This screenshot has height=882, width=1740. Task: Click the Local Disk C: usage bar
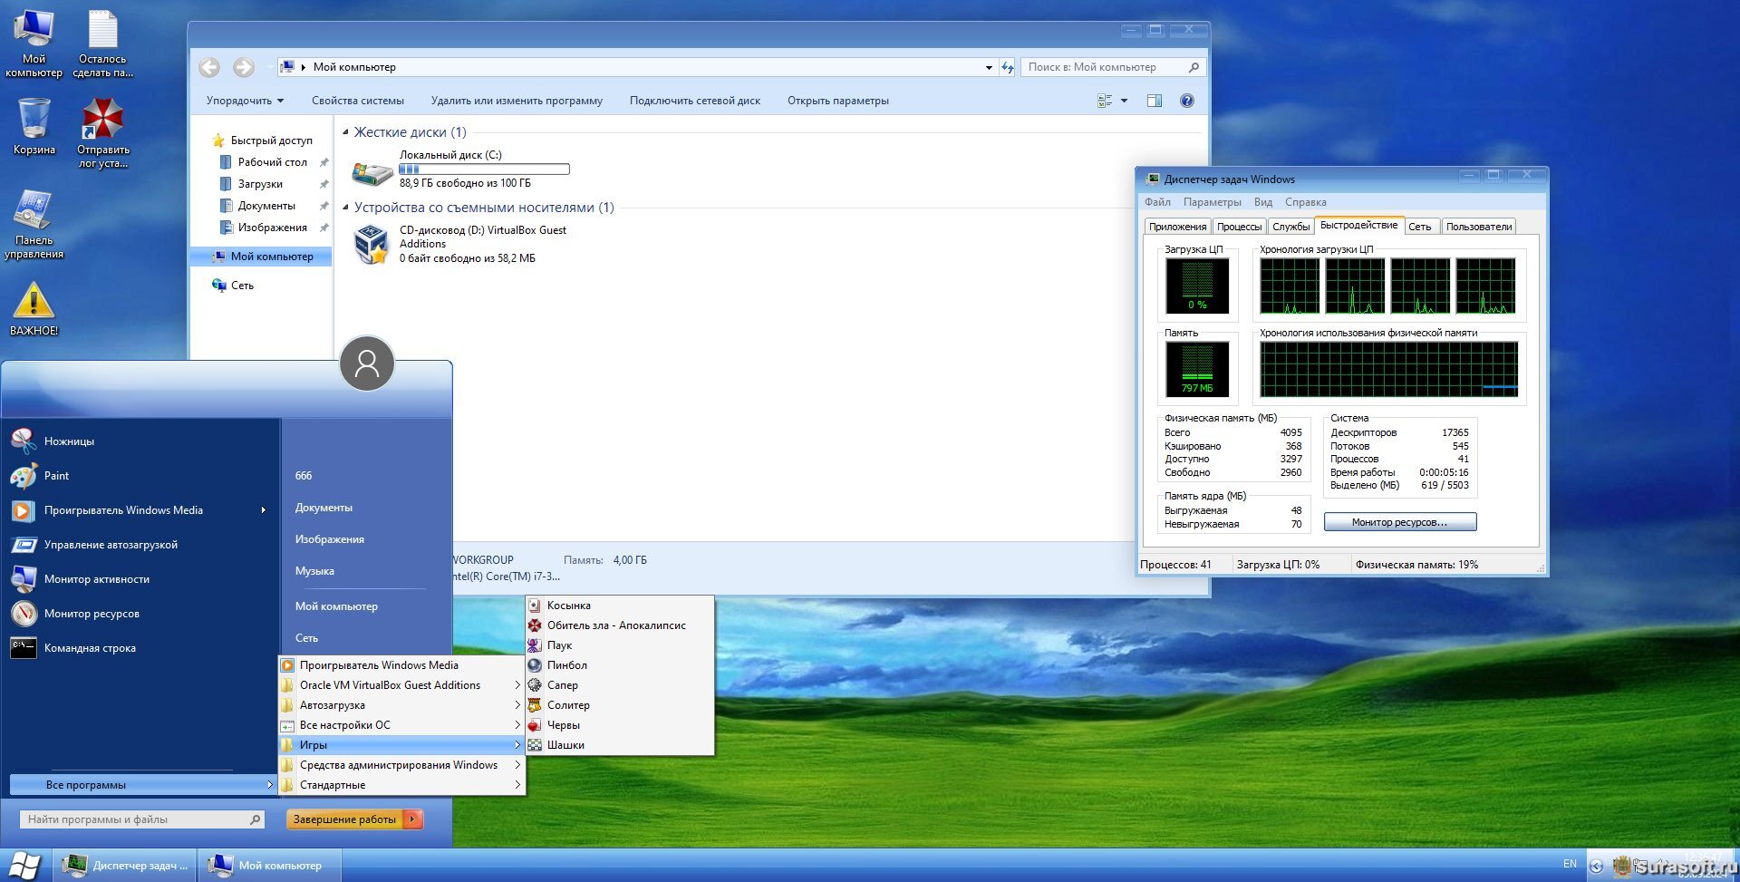click(484, 170)
